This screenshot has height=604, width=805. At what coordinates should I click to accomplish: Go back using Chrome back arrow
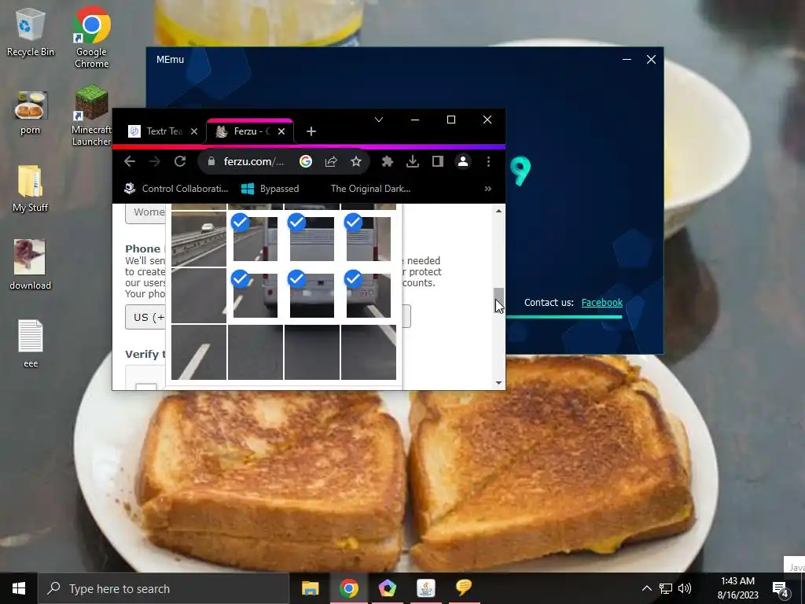[x=130, y=161]
